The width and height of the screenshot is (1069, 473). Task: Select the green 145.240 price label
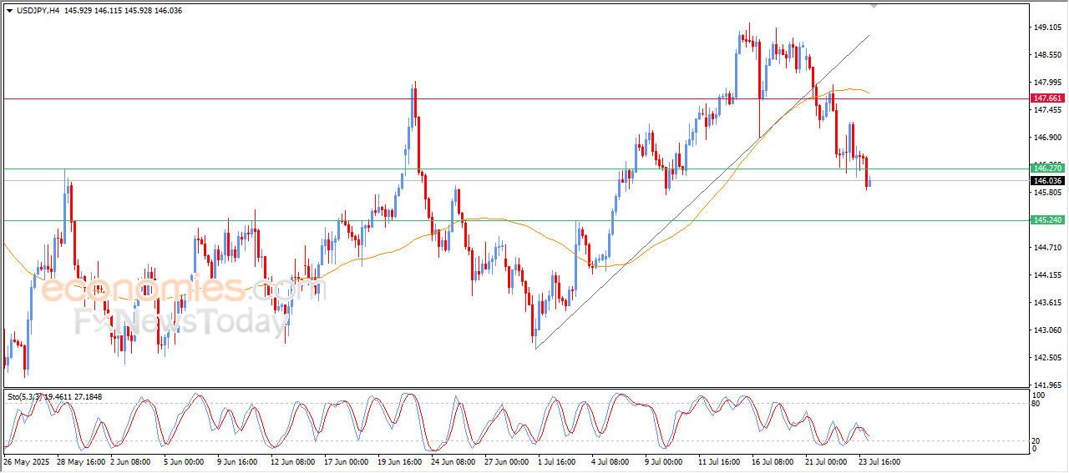click(1047, 220)
